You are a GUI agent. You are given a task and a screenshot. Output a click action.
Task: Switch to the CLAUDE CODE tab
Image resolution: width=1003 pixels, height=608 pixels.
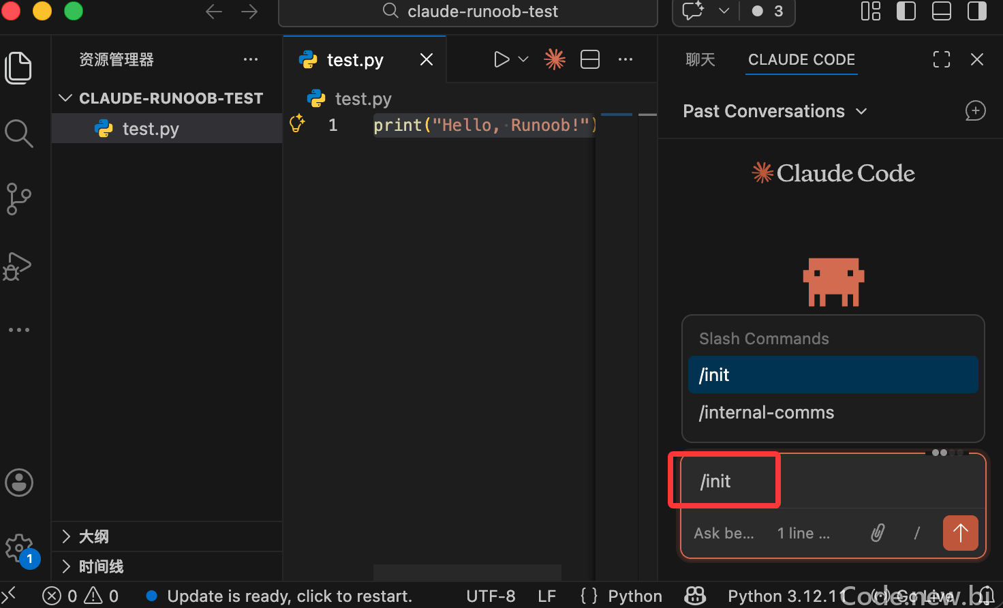(x=801, y=60)
